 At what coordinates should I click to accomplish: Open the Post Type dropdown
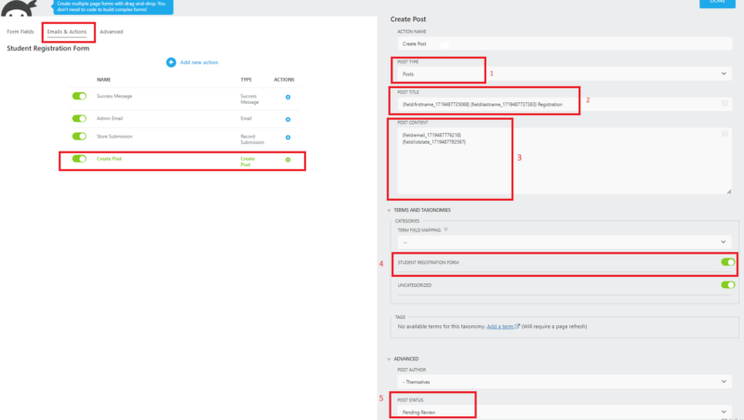pos(565,73)
